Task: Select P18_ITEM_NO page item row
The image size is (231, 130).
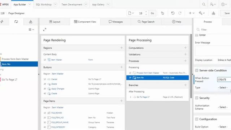Action: point(83,118)
